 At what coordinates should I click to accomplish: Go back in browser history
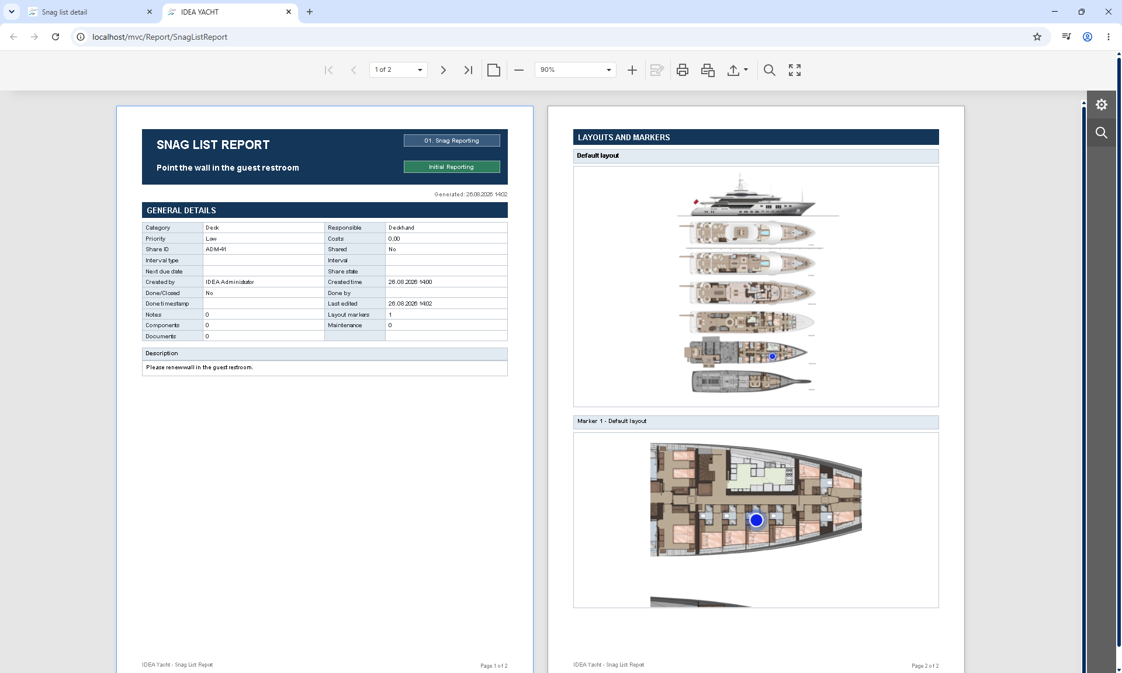(x=13, y=37)
